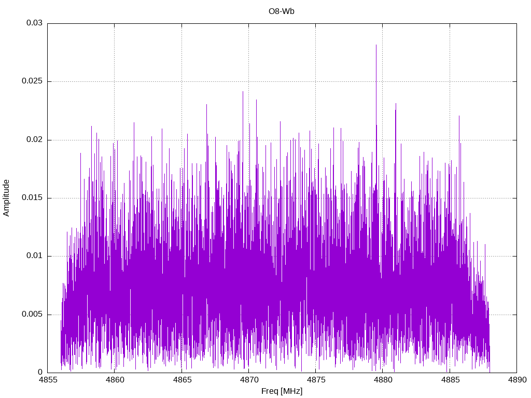531x398 pixels.
Task: Click the 0.01 y-axis tick label
Action: pyautogui.click(x=34, y=256)
